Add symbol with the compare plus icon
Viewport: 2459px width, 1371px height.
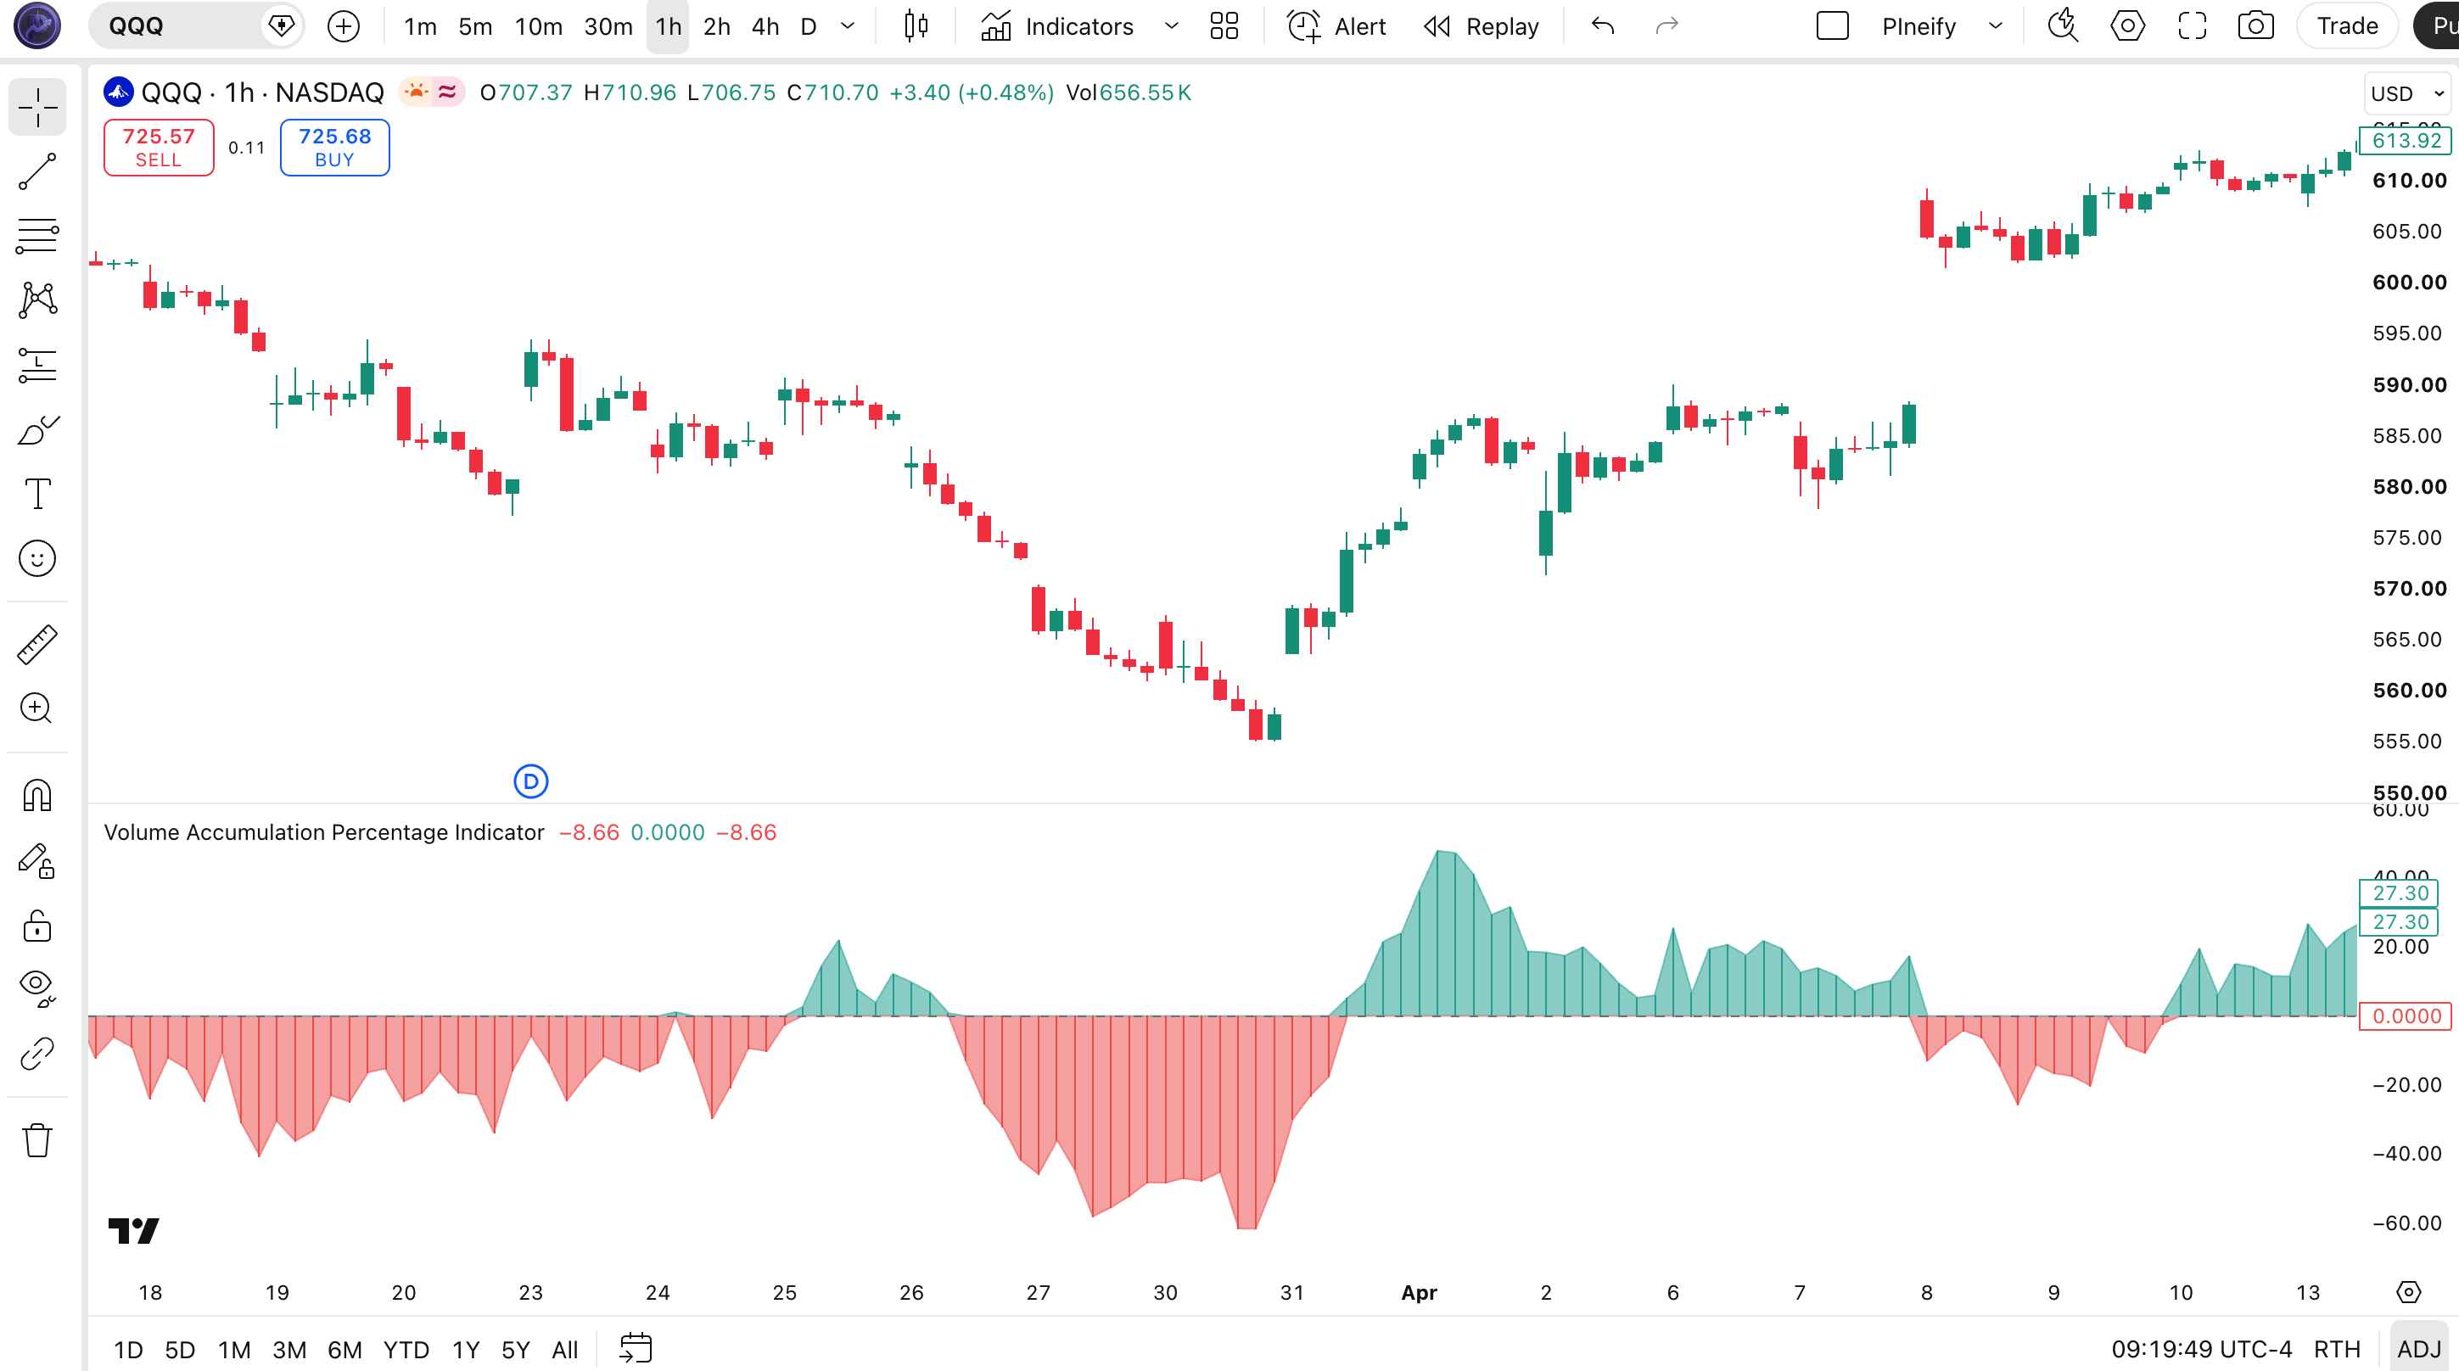tap(344, 25)
